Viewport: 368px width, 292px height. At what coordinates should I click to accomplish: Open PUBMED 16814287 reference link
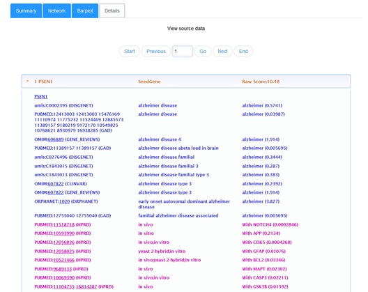[x=86, y=286]
